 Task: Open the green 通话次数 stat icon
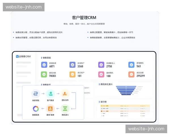point(44,75)
